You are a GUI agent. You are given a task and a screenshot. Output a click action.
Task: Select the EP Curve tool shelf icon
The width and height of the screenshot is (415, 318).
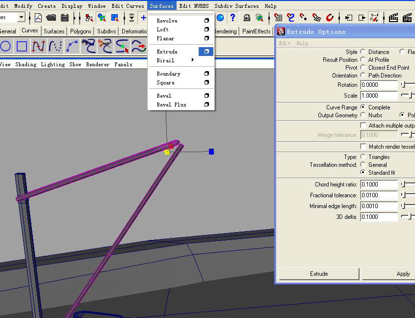click(38, 46)
